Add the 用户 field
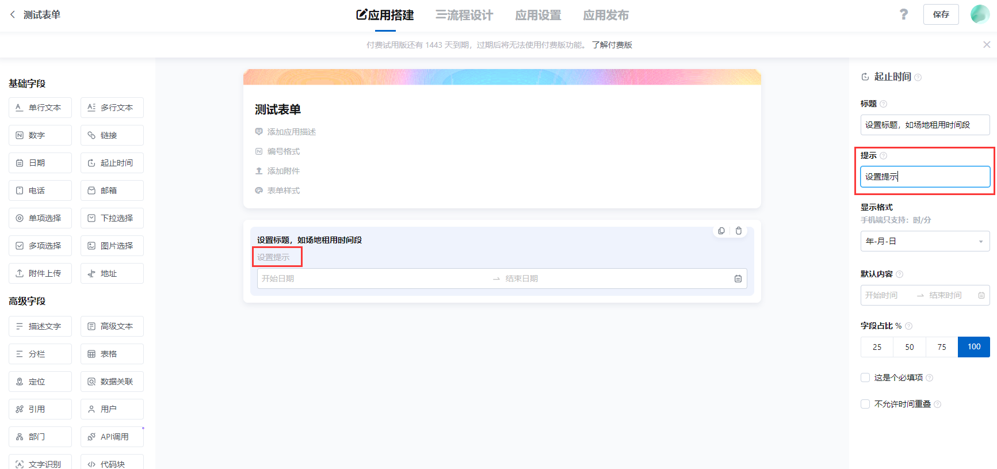 tap(112, 409)
